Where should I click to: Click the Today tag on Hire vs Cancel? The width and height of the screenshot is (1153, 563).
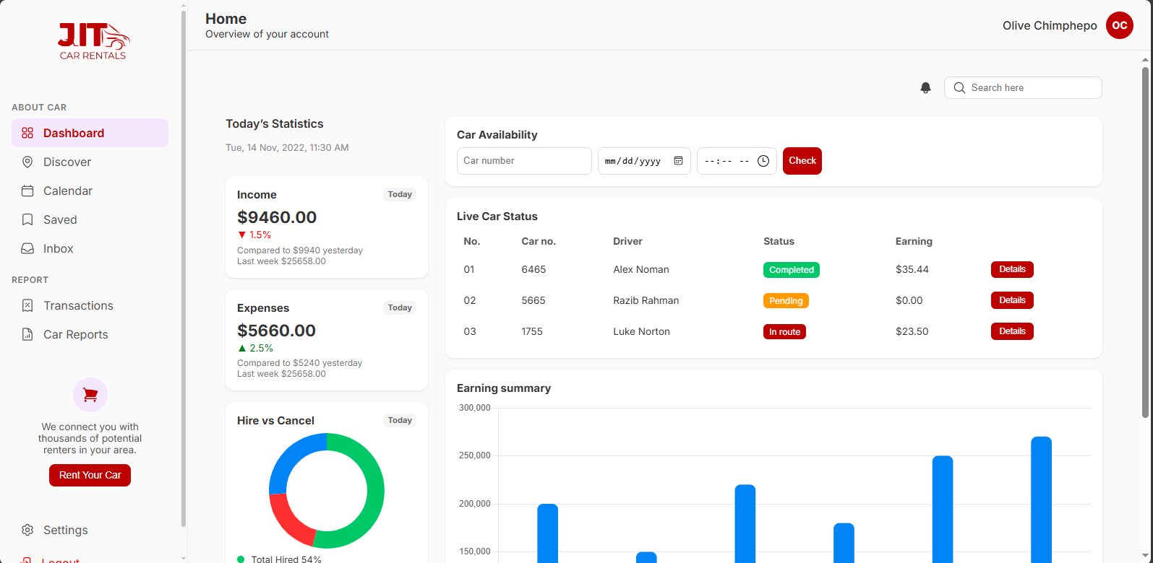pos(400,420)
